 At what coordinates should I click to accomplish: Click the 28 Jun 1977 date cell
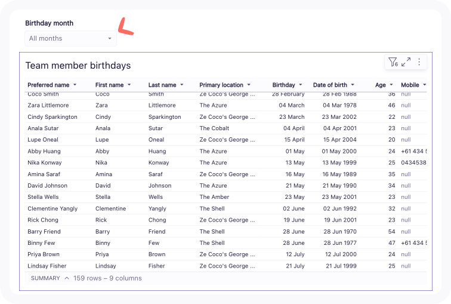[340, 243]
